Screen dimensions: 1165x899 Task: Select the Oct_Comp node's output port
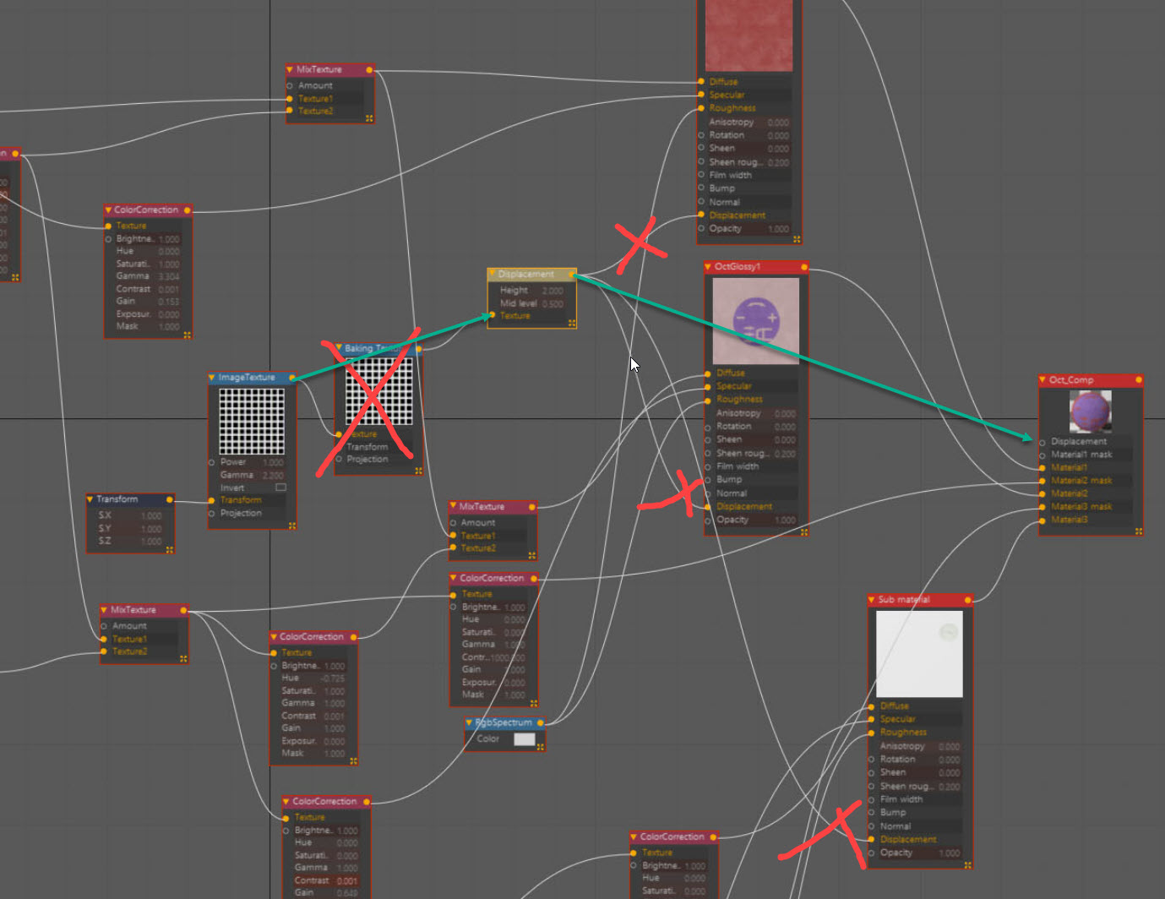point(1139,380)
